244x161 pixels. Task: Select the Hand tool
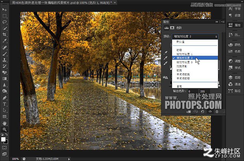pos(4,123)
